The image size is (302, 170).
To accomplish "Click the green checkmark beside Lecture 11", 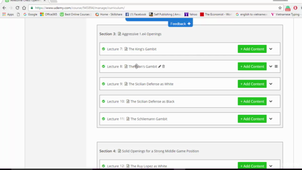I will tap(103, 119).
